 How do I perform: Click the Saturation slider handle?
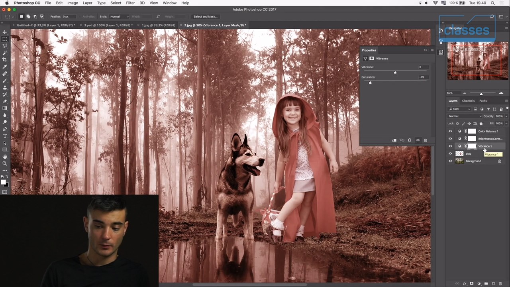(x=370, y=82)
